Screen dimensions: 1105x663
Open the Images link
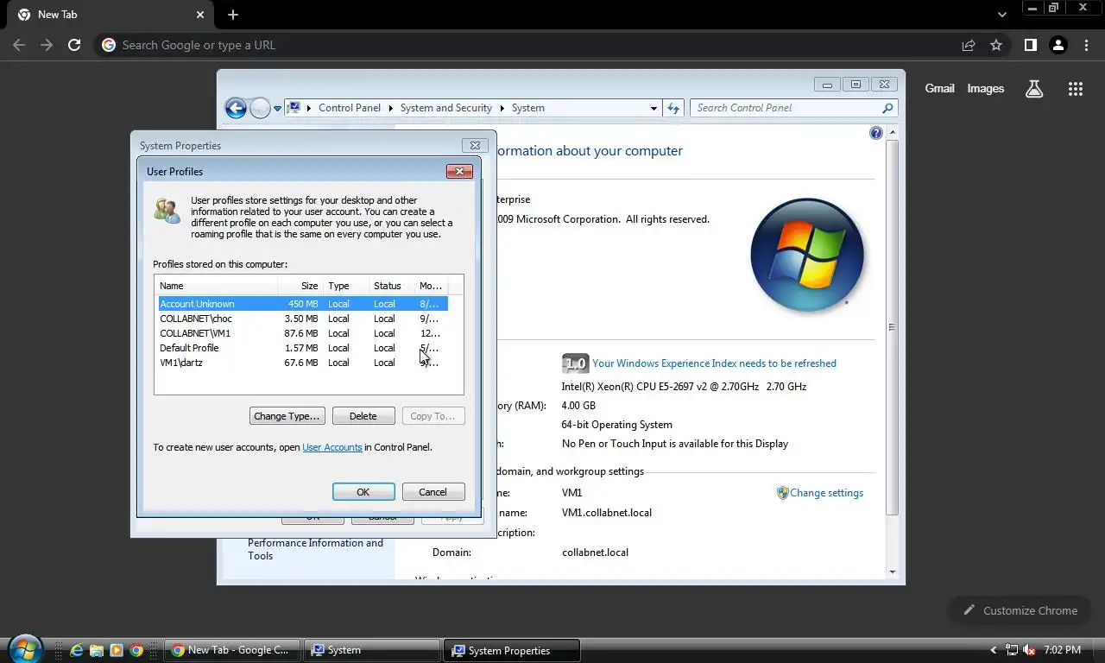[986, 88]
